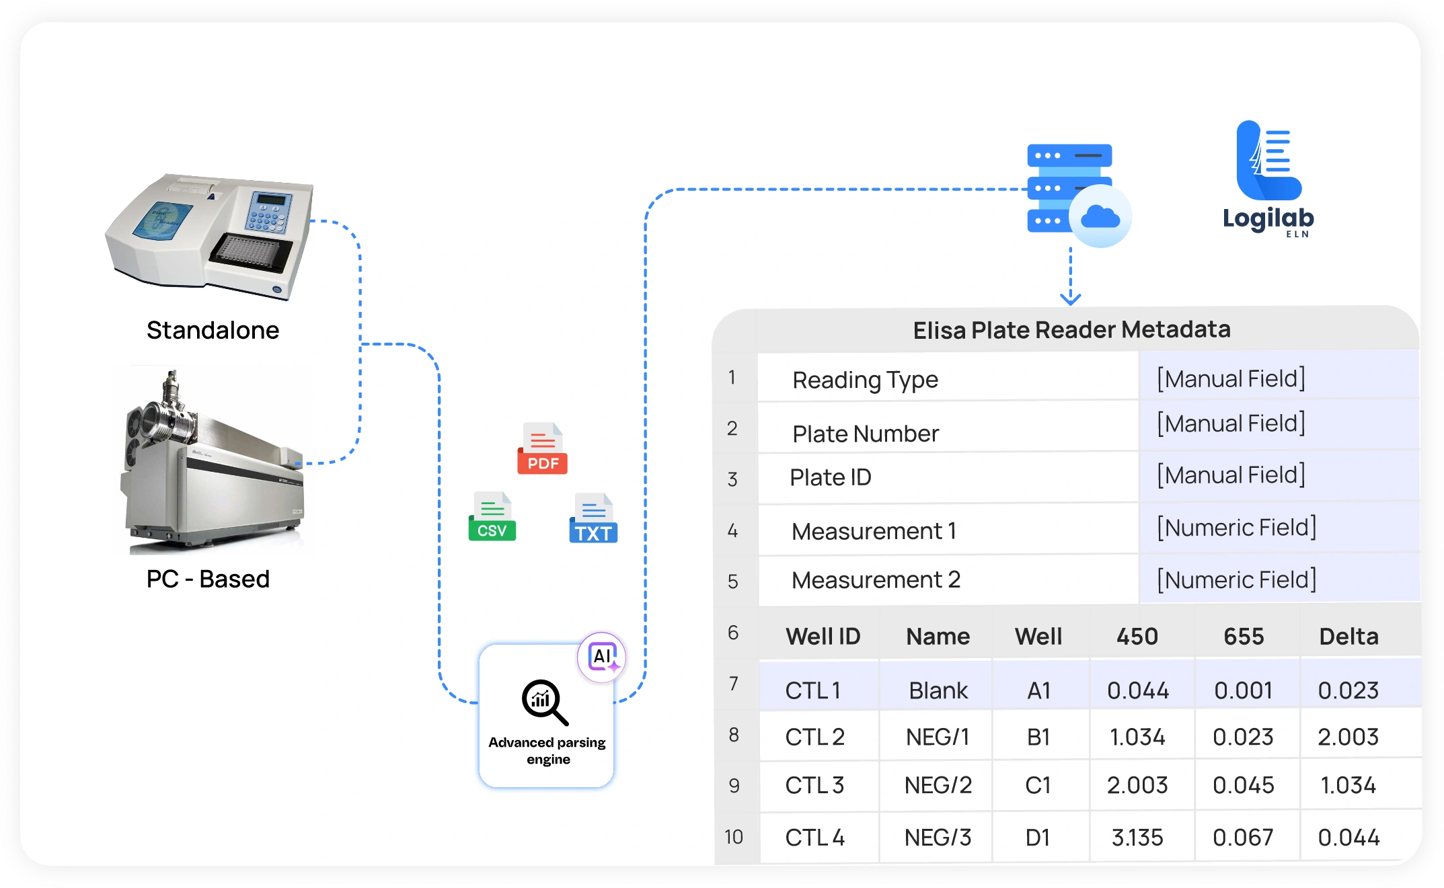Expand the Plate ID manual field
Screen dimensions: 1444x888
coord(1229,475)
